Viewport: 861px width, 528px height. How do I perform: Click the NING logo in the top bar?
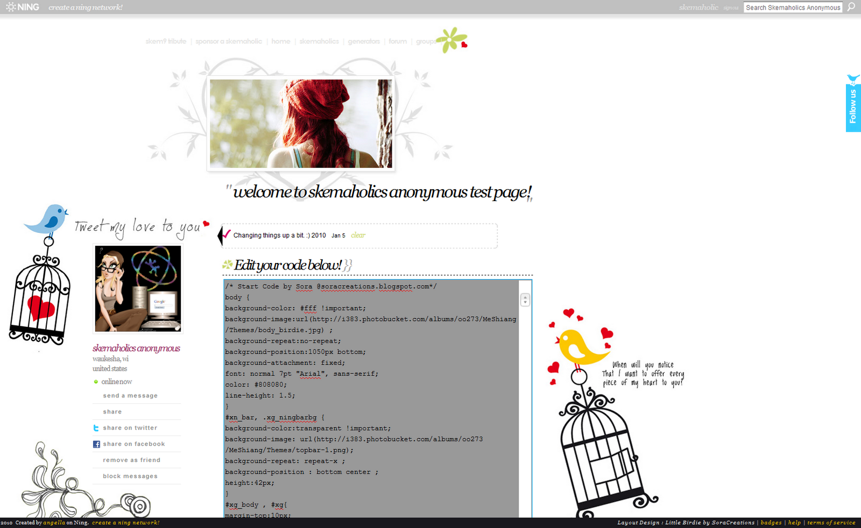coord(22,7)
